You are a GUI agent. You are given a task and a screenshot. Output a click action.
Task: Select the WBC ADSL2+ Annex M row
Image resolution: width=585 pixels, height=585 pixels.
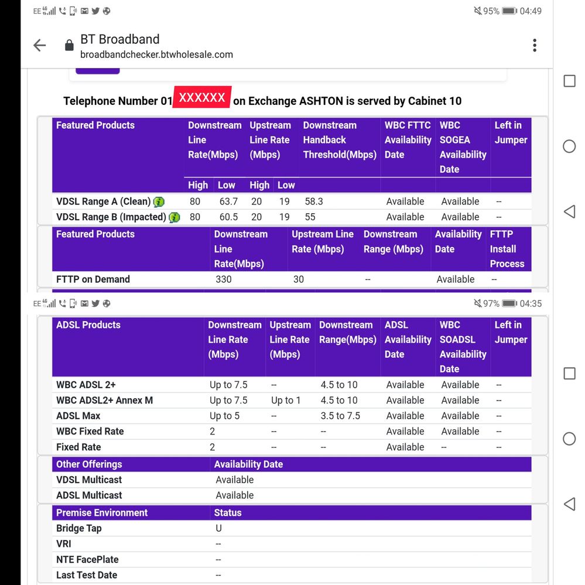104,401
